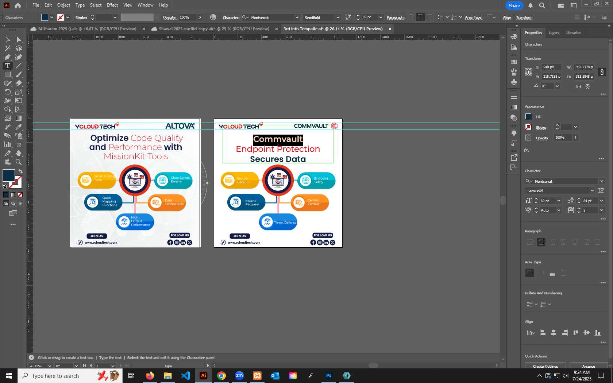
Task: Select the Line Segment tool
Action: click(x=19, y=66)
